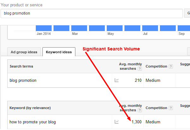Click help icon beside Competition in Keyword table
This screenshot has height=130, width=190.
point(171,108)
